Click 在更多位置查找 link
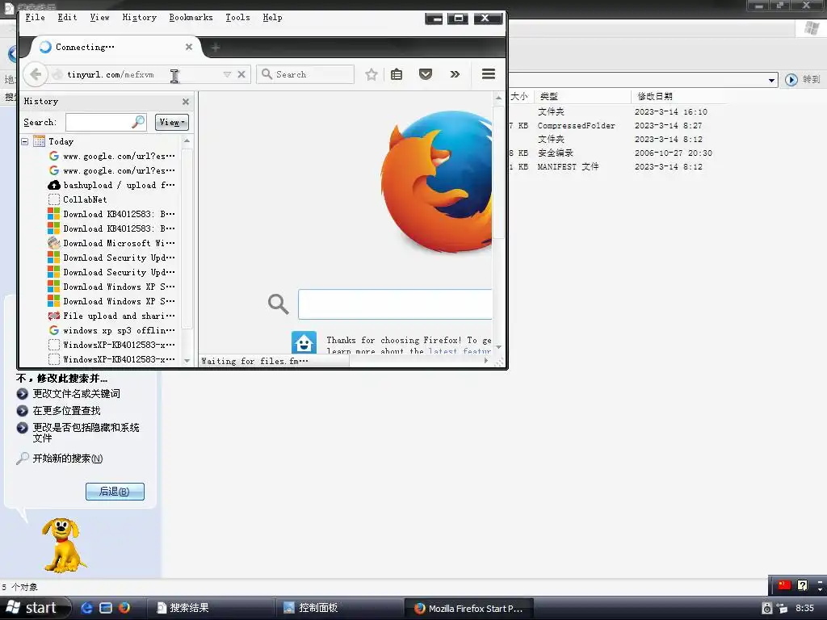The height and width of the screenshot is (620, 827). pos(66,411)
